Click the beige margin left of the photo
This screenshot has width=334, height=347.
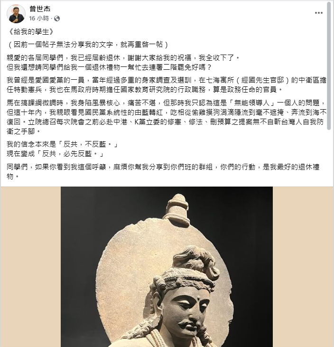(31, 267)
